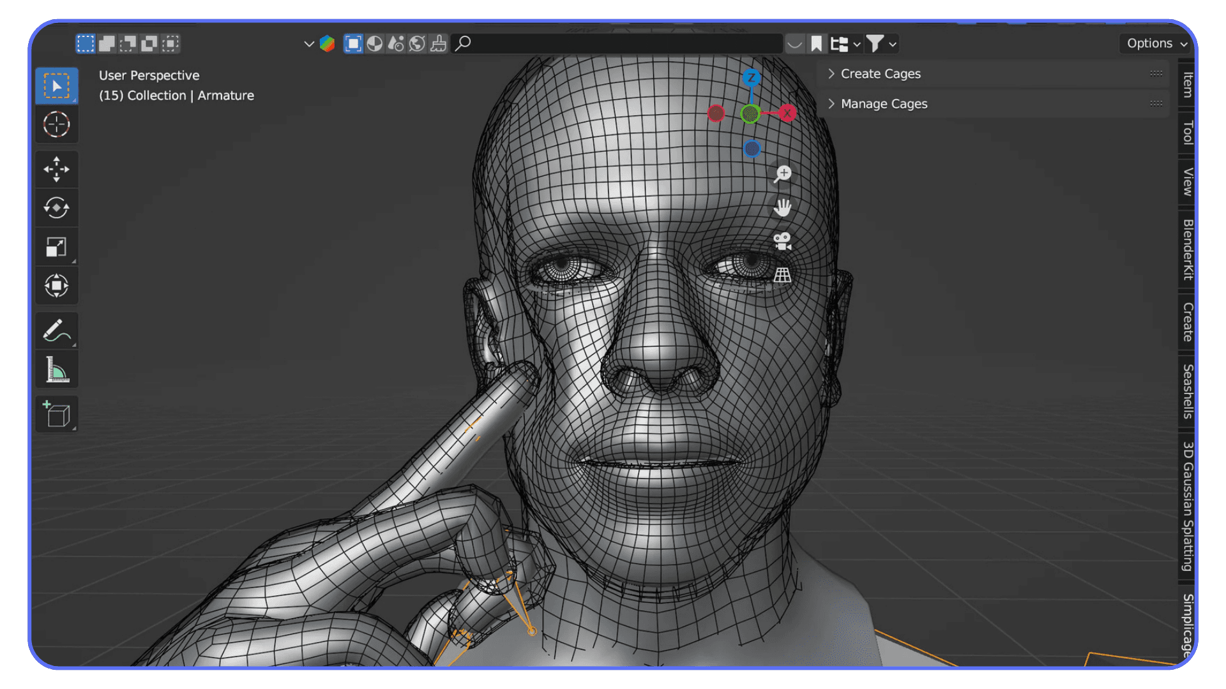
Task: Activate the Move tool
Action: 56,169
